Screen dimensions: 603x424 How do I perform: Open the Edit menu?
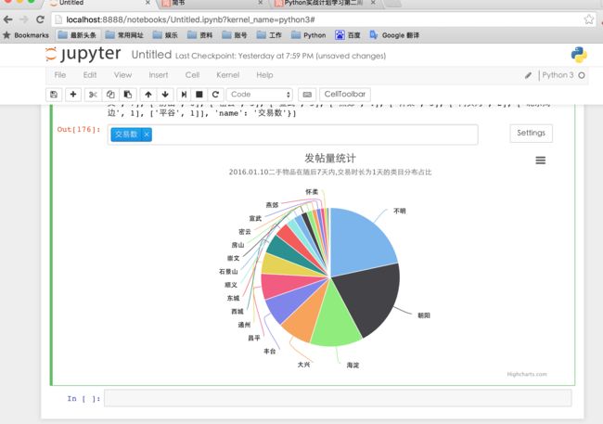90,75
